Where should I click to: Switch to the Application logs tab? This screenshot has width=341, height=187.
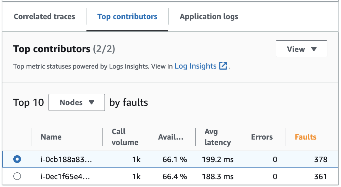(209, 17)
